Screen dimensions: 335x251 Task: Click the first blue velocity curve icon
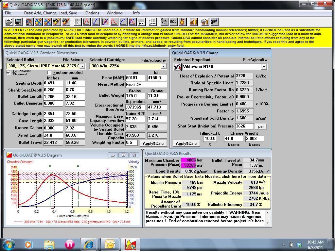click(96, 22)
